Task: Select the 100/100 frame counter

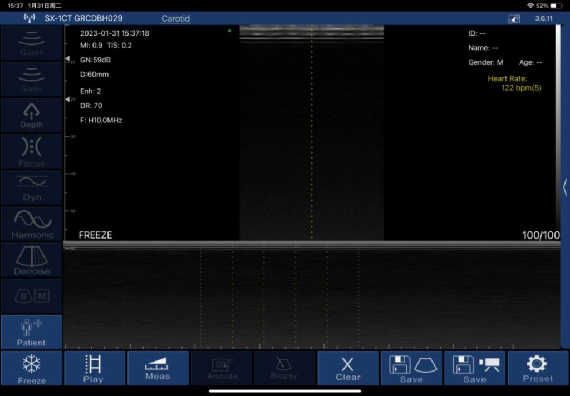Action: [x=541, y=235]
